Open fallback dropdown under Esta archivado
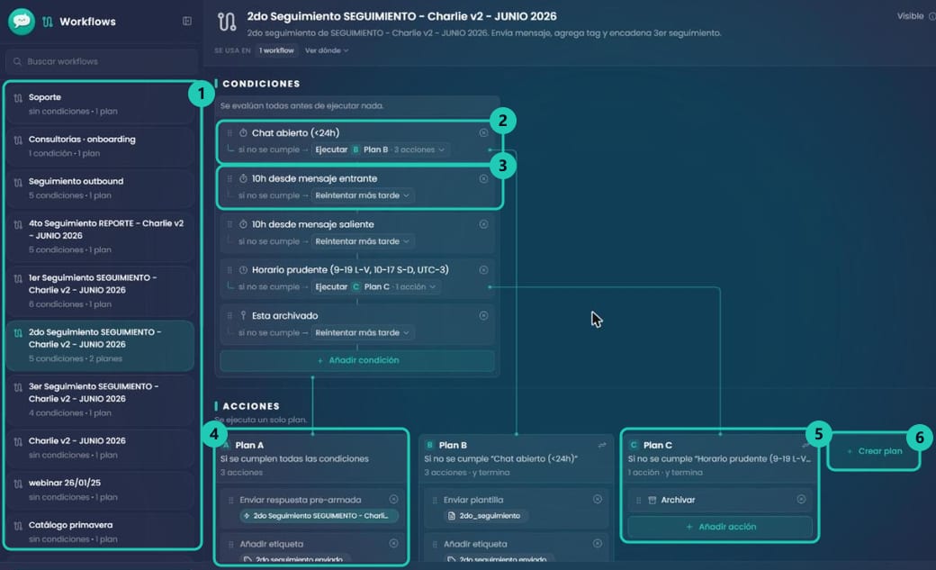Viewport: 936px width, 570px height. pyautogui.click(x=362, y=333)
